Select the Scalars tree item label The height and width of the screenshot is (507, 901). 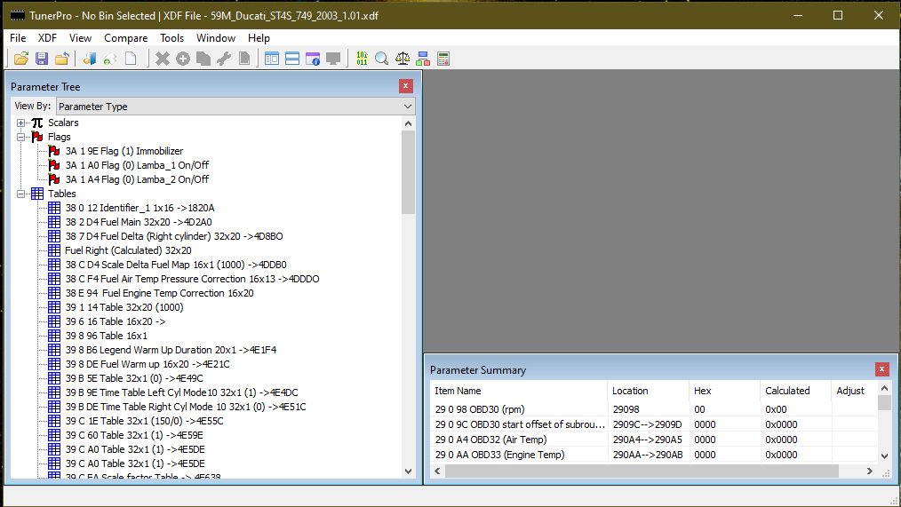[63, 123]
